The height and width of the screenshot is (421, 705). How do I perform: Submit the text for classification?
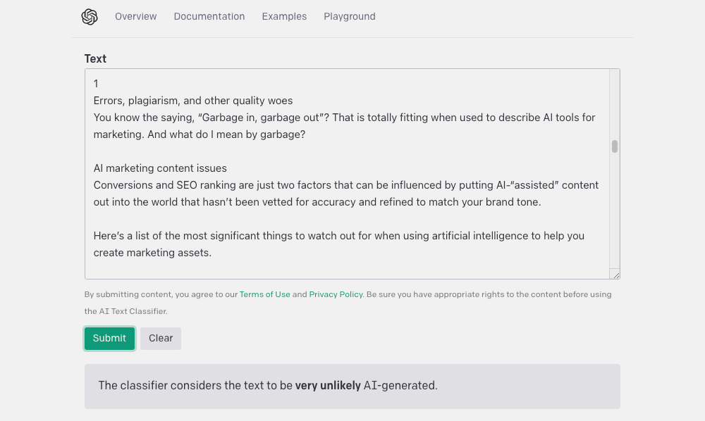pos(109,338)
